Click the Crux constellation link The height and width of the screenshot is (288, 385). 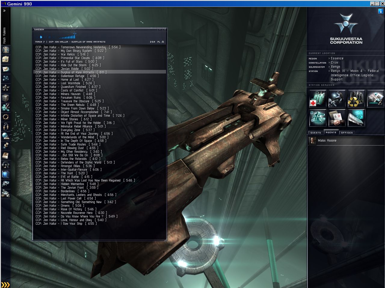pos(334,63)
